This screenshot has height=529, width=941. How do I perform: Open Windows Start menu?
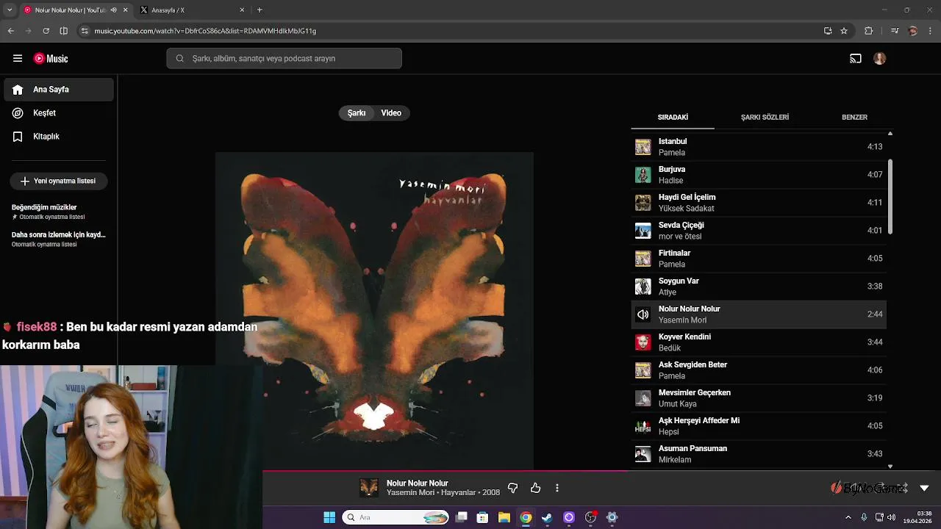pos(329,517)
